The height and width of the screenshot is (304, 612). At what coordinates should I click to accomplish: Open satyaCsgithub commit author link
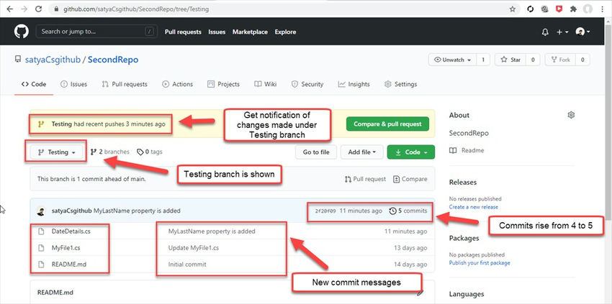click(x=72, y=211)
